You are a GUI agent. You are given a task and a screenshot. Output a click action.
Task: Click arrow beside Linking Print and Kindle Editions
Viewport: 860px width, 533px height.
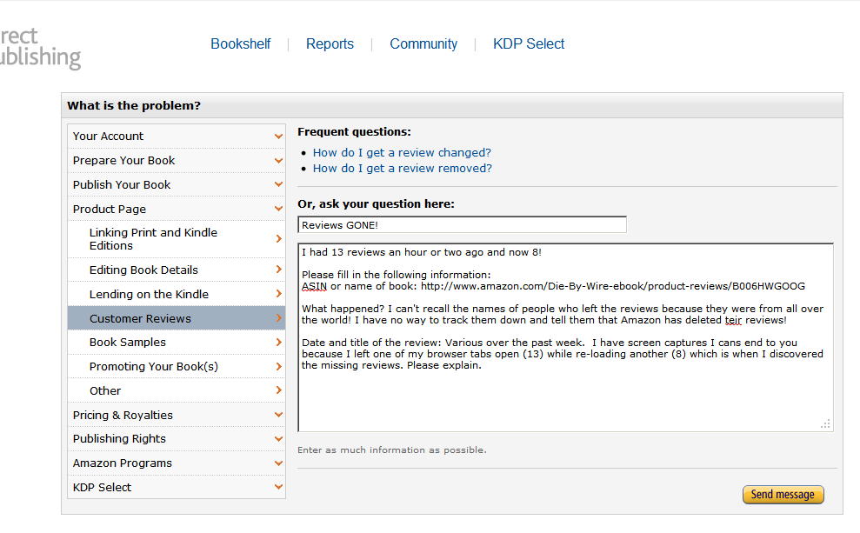[278, 239]
